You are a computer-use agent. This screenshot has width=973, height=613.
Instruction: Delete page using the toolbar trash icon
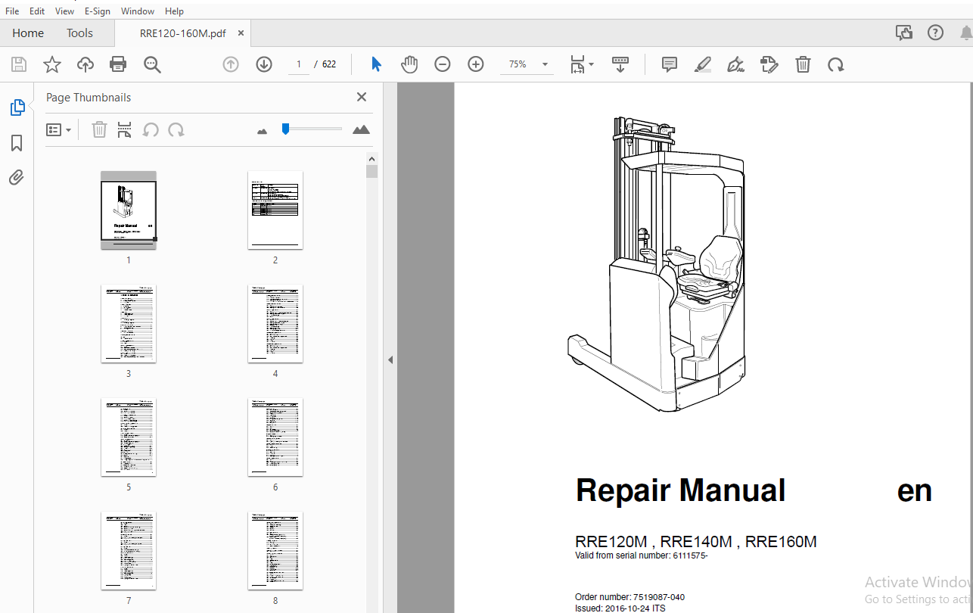coord(803,65)
